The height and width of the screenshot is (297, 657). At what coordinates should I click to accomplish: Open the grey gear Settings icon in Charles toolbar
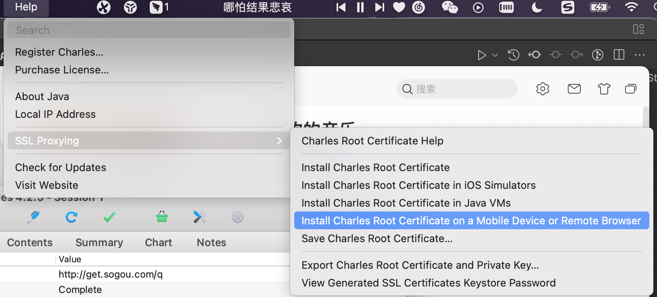point(238,218)
